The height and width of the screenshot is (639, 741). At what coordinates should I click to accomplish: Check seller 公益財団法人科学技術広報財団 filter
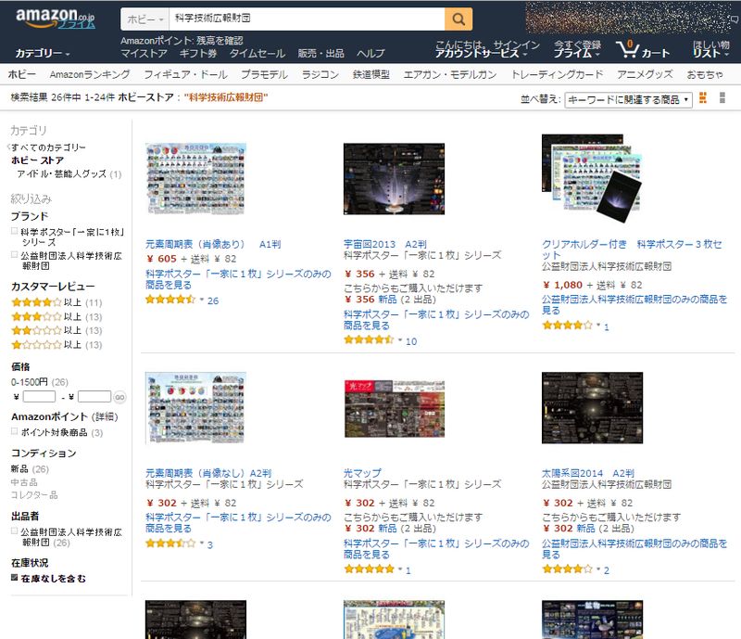[15, 531]
